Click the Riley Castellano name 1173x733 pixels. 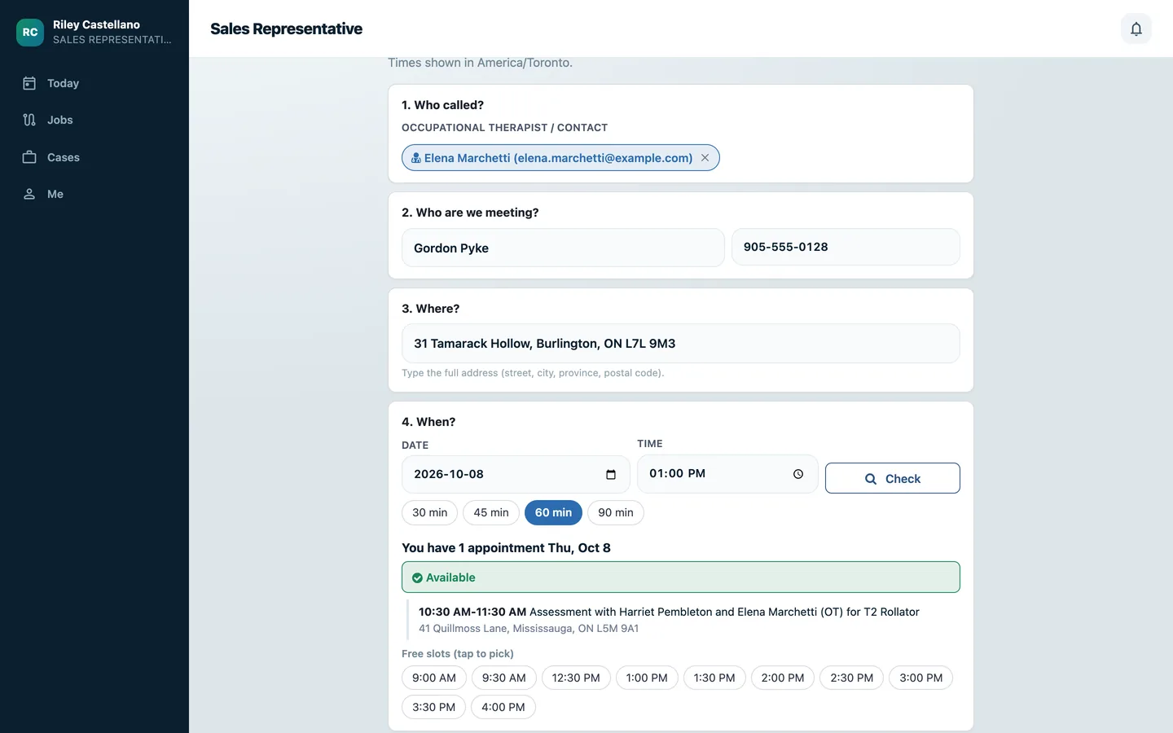[96, 24]
